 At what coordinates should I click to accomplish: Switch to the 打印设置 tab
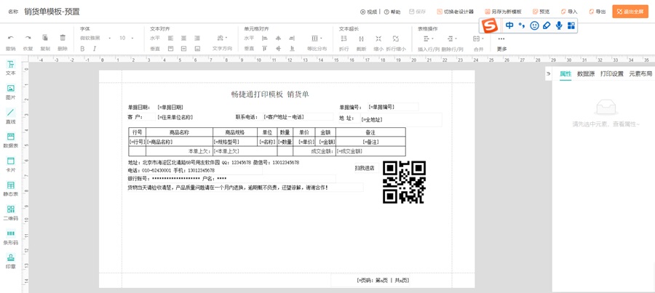point(611,74)
